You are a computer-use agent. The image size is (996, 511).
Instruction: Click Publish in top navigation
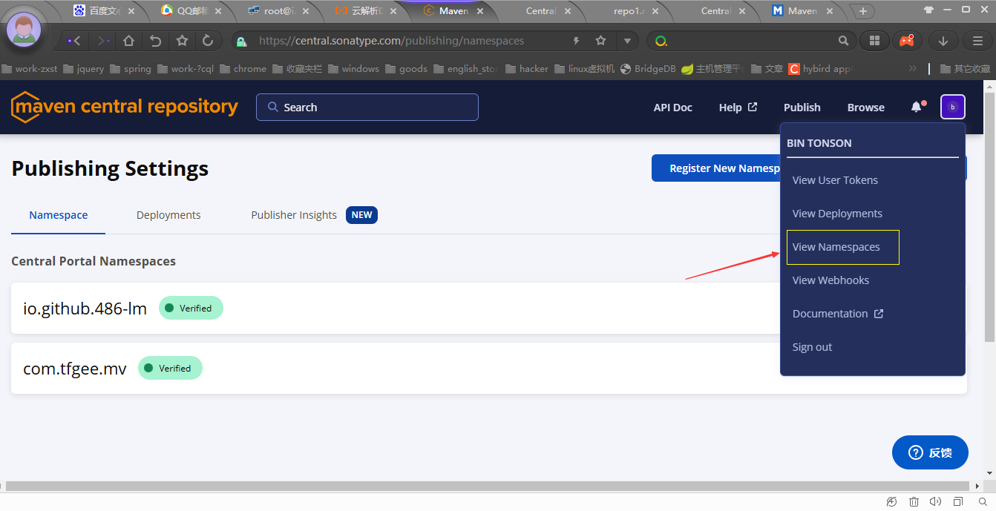tap(802, 108)
